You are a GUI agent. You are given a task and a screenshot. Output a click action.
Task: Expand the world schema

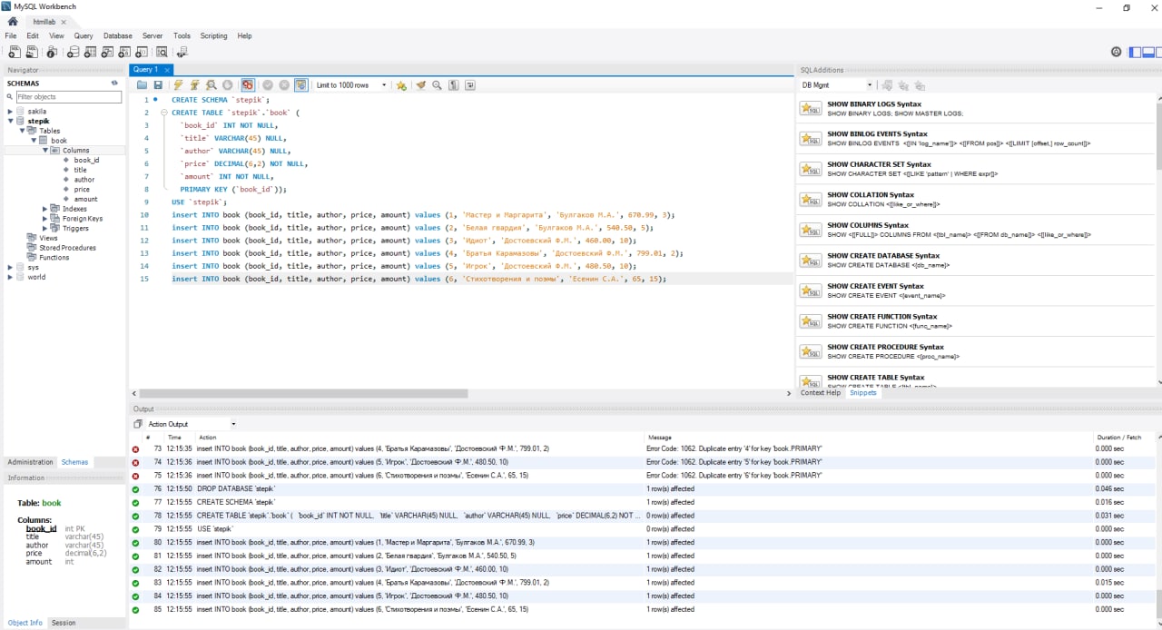click(10, 277)
